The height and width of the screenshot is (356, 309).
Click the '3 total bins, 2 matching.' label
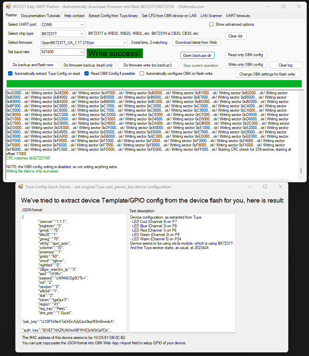(149, 42)
